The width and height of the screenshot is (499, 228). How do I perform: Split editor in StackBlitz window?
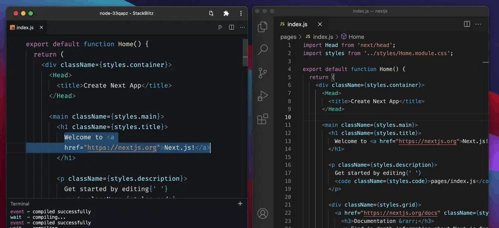coord(232,27)
